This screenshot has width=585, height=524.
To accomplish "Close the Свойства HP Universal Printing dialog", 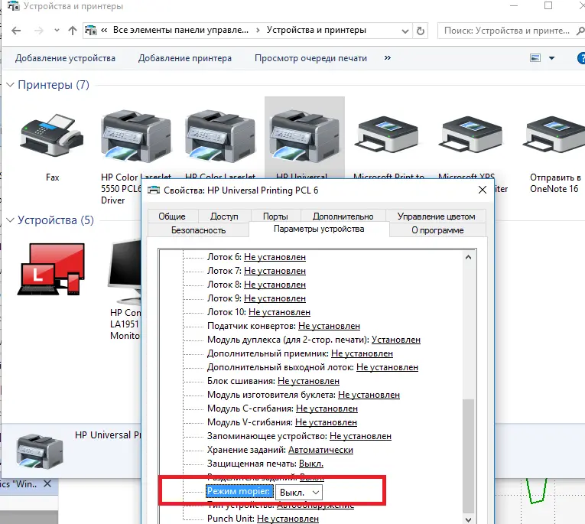I will pos(483,190).
